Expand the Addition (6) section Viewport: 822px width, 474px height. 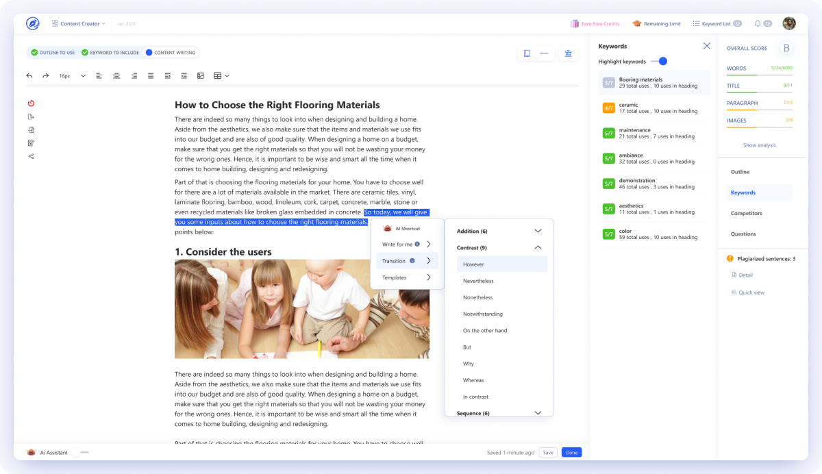(538, 231)
